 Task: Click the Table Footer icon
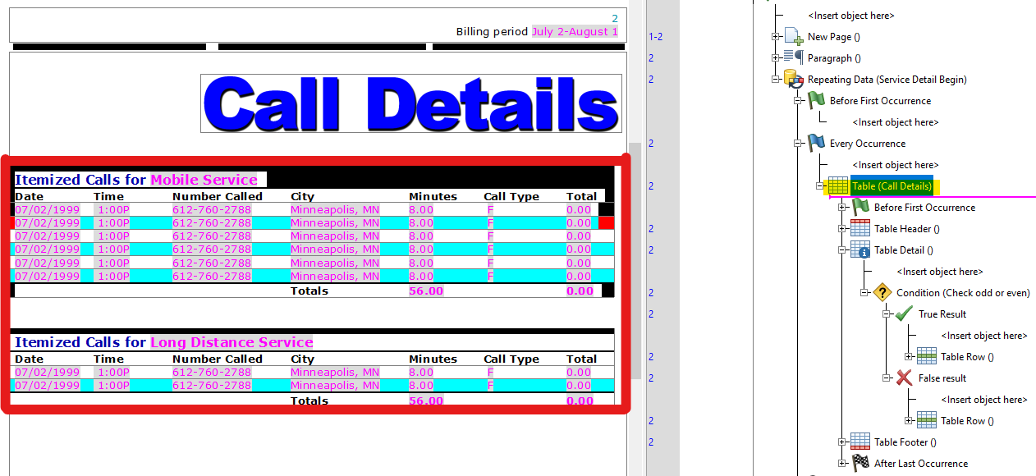pyautogui.click(x=859, y=442)
